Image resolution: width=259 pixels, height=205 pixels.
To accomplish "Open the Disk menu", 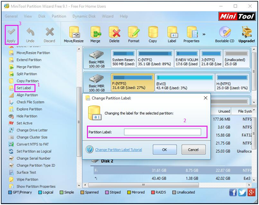I will tap(42, 16).
